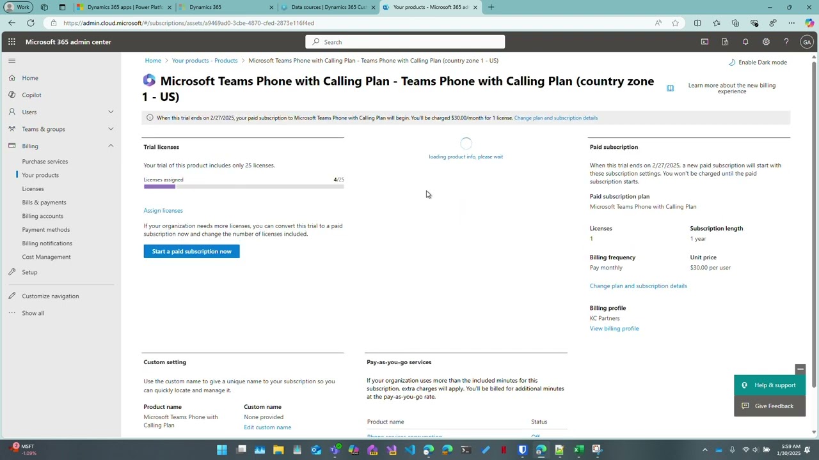Click Start a paid subscription now
Image resolution: width=819 pixels, height=460 pixels.
click(192, 252)
